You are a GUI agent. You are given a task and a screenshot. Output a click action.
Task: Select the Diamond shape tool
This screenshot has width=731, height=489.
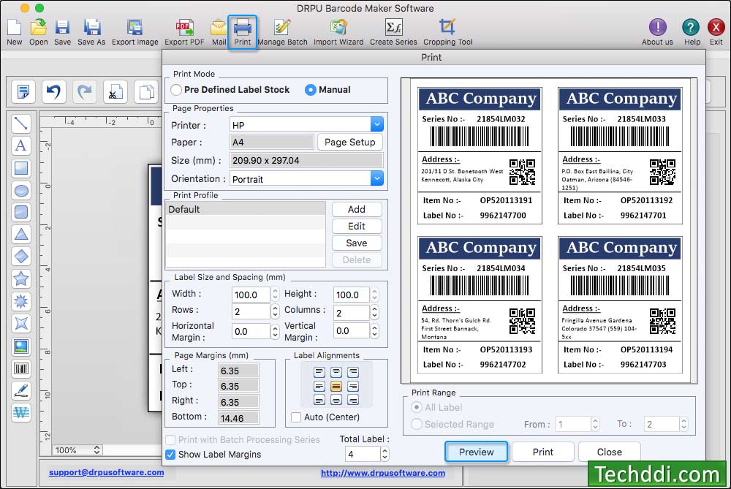[x=21, y=257]
